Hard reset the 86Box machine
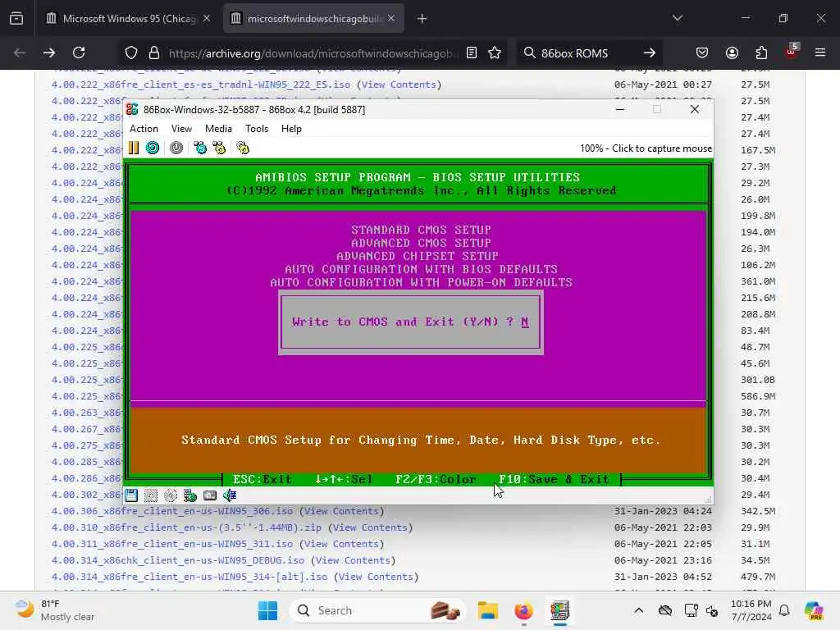 tap(153, 148)
